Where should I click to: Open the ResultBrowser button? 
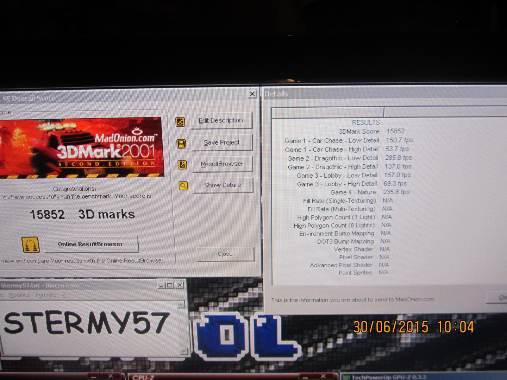pyautogui.click(x=222, y=164)
